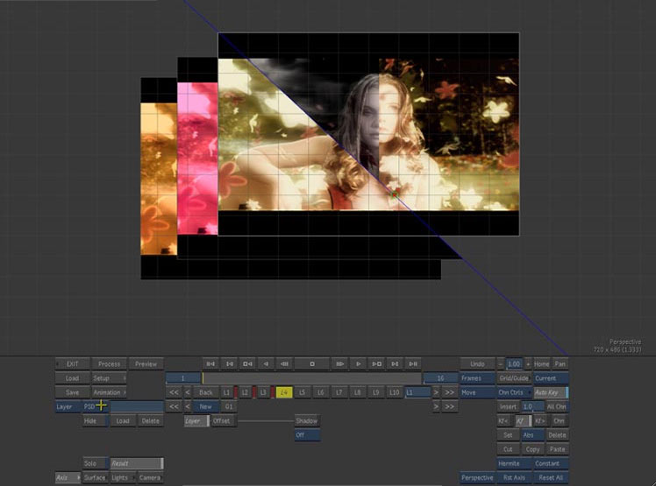
Task: Open the Off dropdown under Shadow
Action: click(307, 435)
